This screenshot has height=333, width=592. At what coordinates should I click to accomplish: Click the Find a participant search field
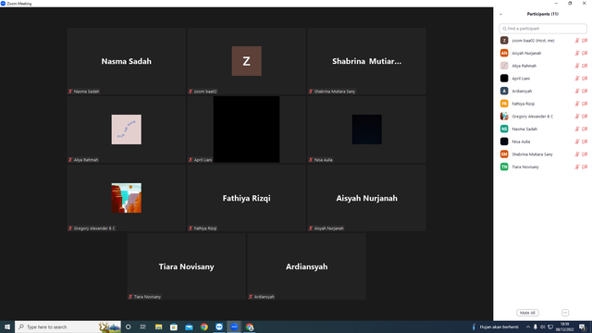543,29
